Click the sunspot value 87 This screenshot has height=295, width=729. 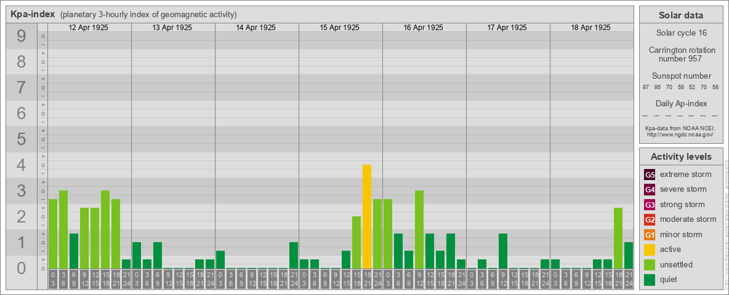click(x=646, y=87)
